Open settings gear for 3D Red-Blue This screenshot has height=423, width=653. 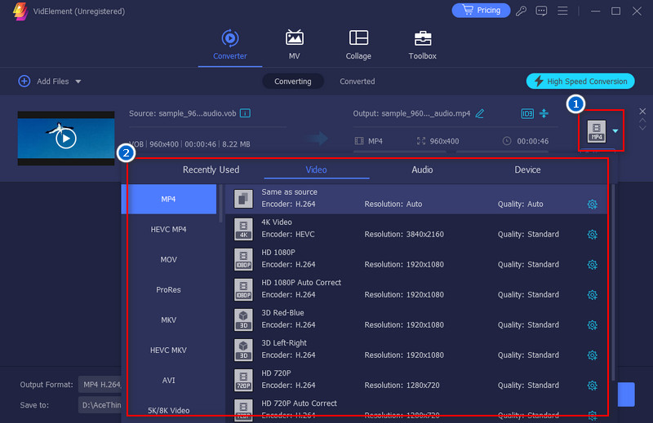pyautogui.click(x=593, y=325)
